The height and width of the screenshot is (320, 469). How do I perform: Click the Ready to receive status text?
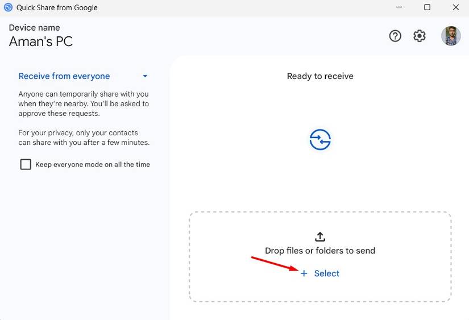pos(320,76)
